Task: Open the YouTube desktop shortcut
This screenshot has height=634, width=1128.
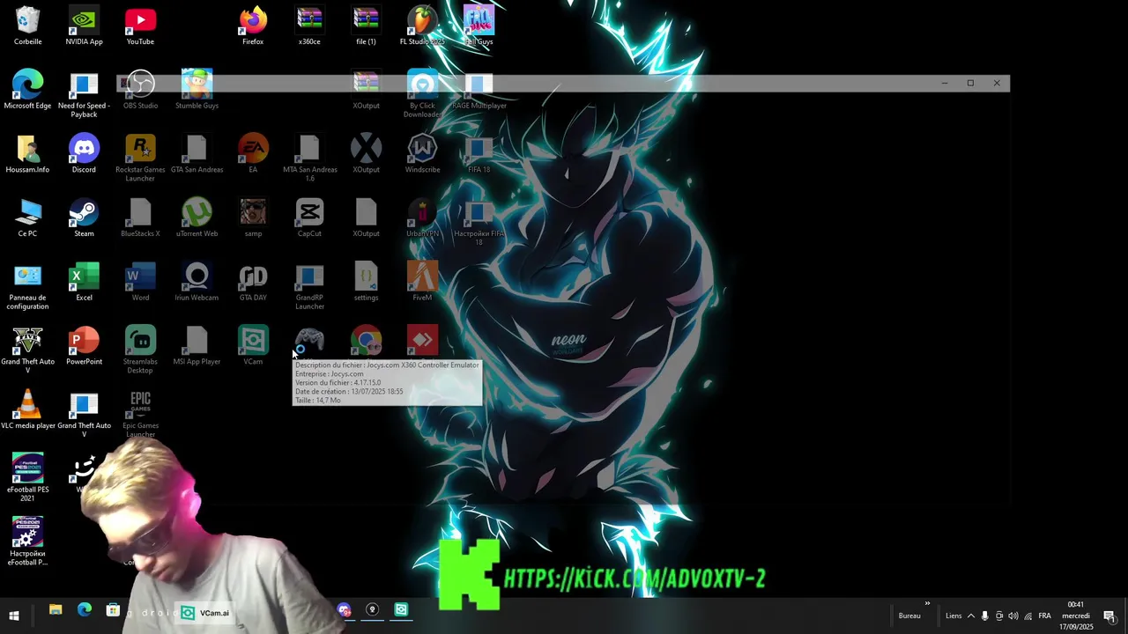Action: 140,26
